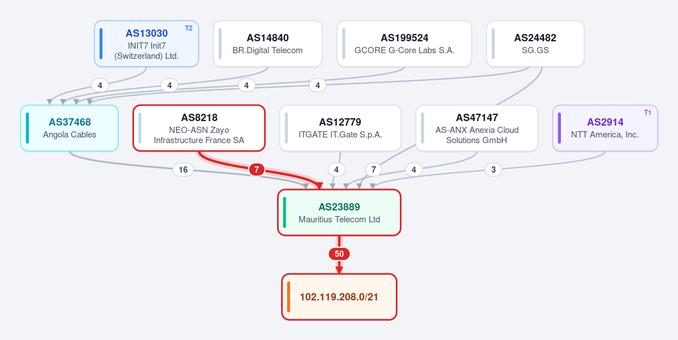This screenshot has height=340, width=678.
Task: Open the AS199524 GCORE node
Action: pyautogui.click(x=404, y=44)
